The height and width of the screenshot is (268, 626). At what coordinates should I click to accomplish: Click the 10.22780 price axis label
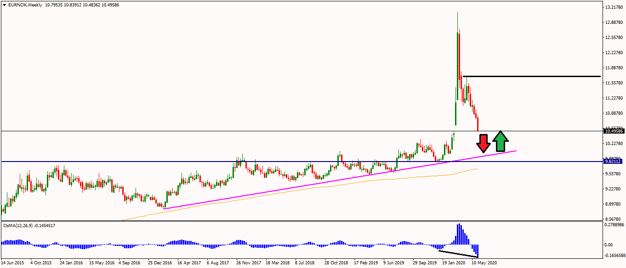(x=615, y=144)
